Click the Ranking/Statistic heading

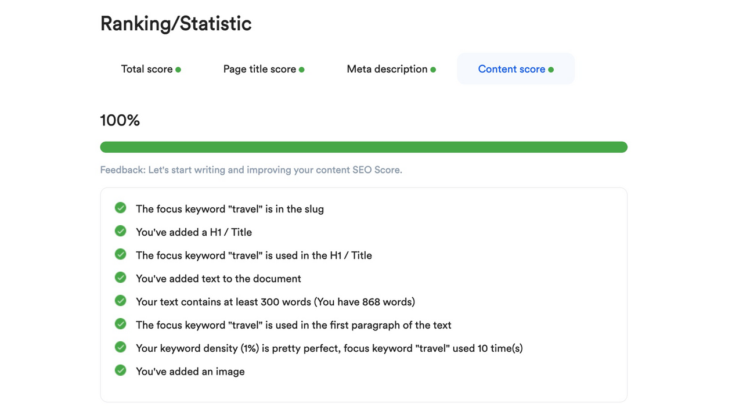tap(176, 23)
